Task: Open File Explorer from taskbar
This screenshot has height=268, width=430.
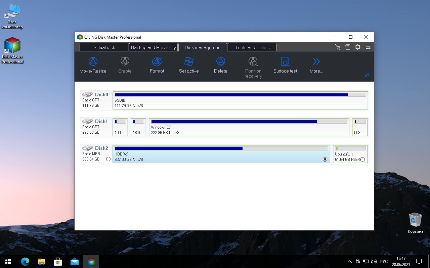Action: point(42,261)
